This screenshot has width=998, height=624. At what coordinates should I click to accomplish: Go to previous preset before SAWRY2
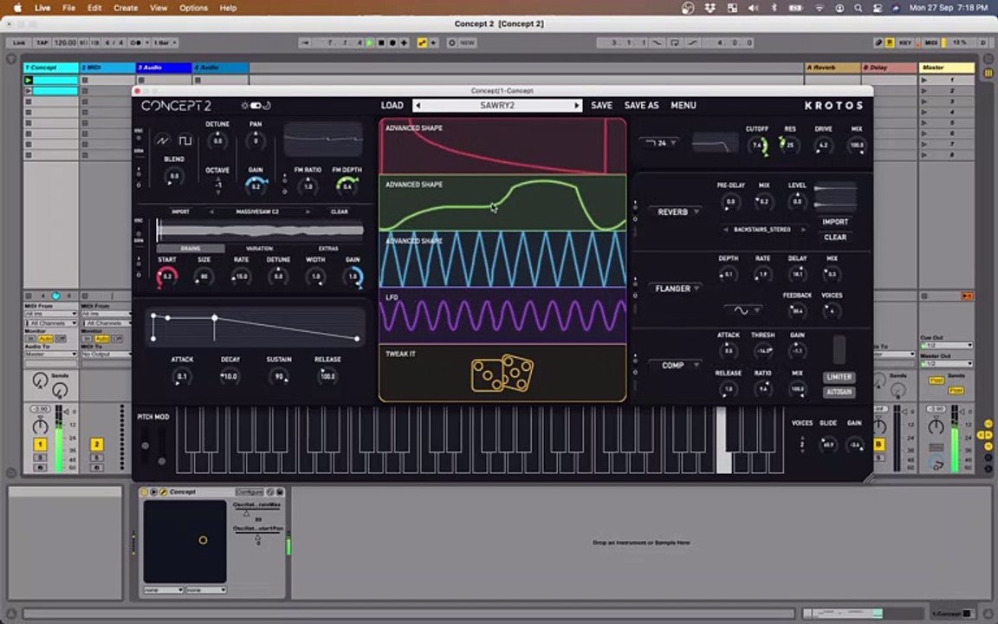pyautogui.click(x=418, y=106)
